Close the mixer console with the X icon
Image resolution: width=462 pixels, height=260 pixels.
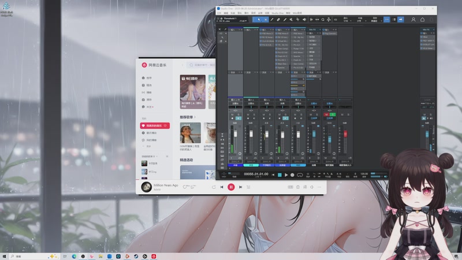[219, 29]
